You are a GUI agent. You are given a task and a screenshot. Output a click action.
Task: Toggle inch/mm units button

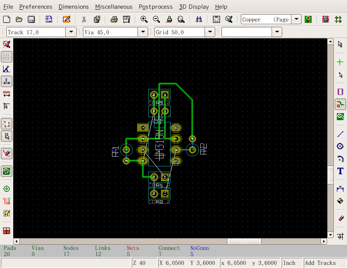pyautogui.click(x=7, y=81)
